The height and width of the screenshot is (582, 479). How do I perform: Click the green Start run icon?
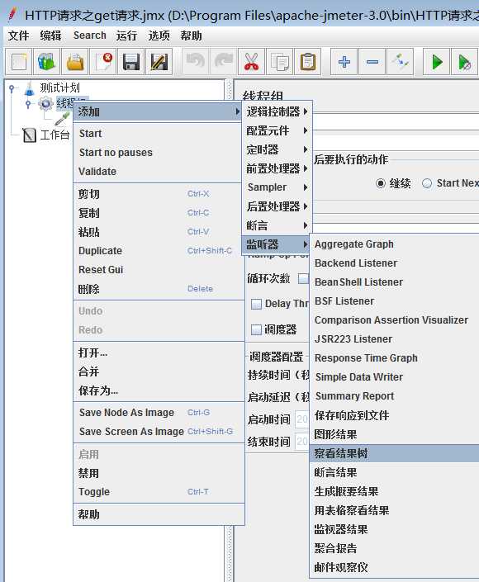(x=437, y=62)
